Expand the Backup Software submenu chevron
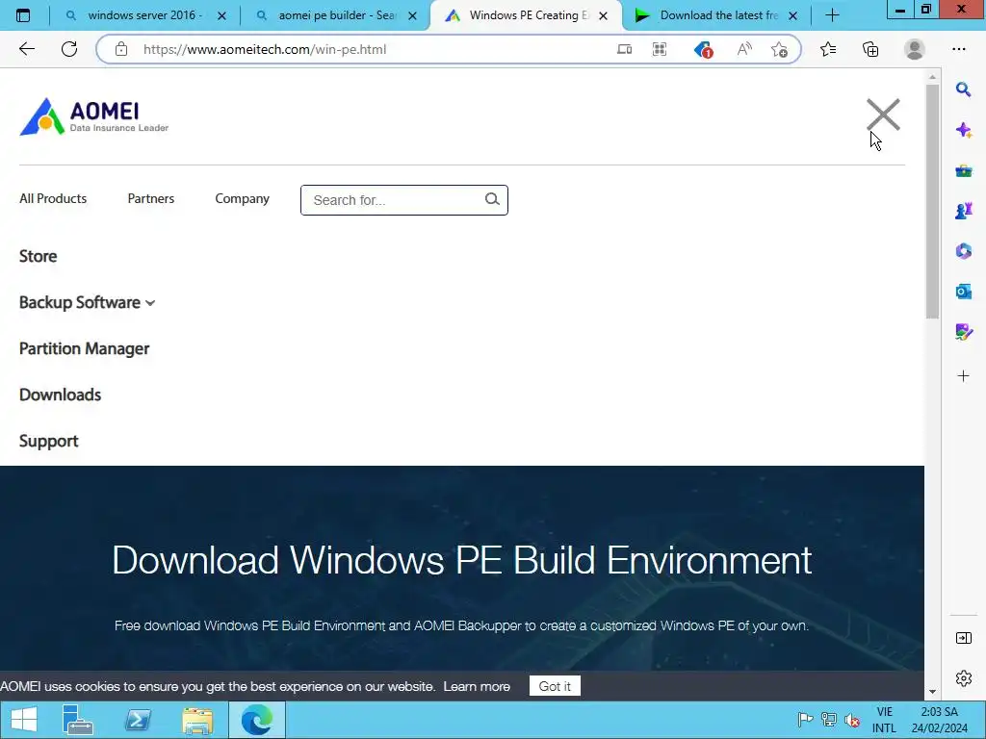This screenshot has height=739, width=986. click(x=150, y=303)
